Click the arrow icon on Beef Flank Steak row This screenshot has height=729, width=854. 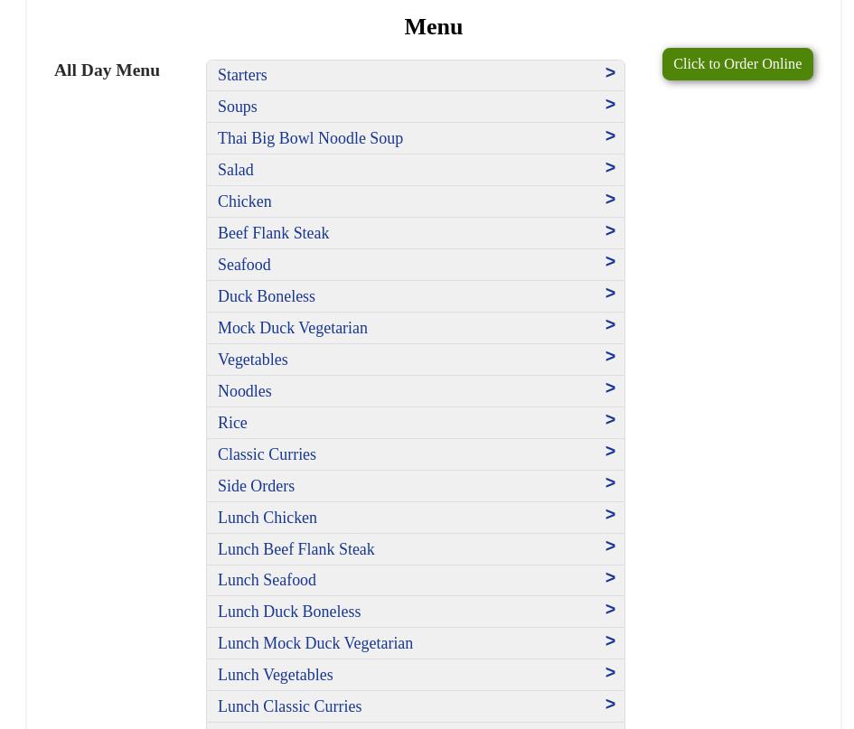pyautogui.click(x=610, y=231)
